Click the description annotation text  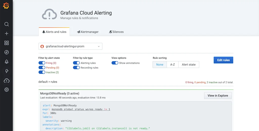click(98, 128)
